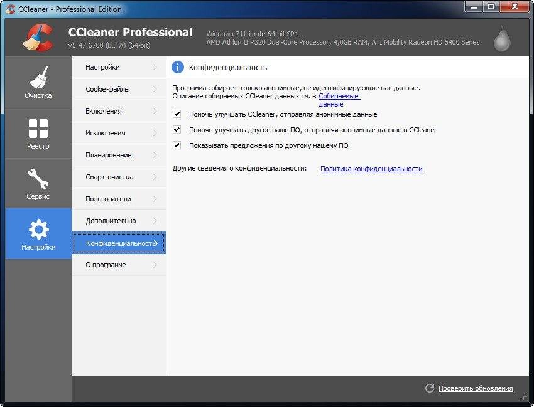
Task: Select the Настройки gear icon in sidebar
Action: (x=38, y=233)
